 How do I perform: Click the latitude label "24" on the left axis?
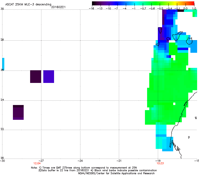point(2,100)
